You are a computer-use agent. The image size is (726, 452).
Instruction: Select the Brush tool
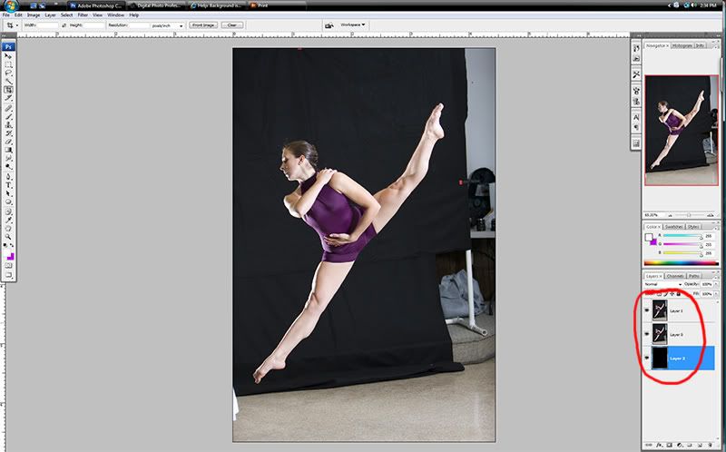(x=8, y=116)
